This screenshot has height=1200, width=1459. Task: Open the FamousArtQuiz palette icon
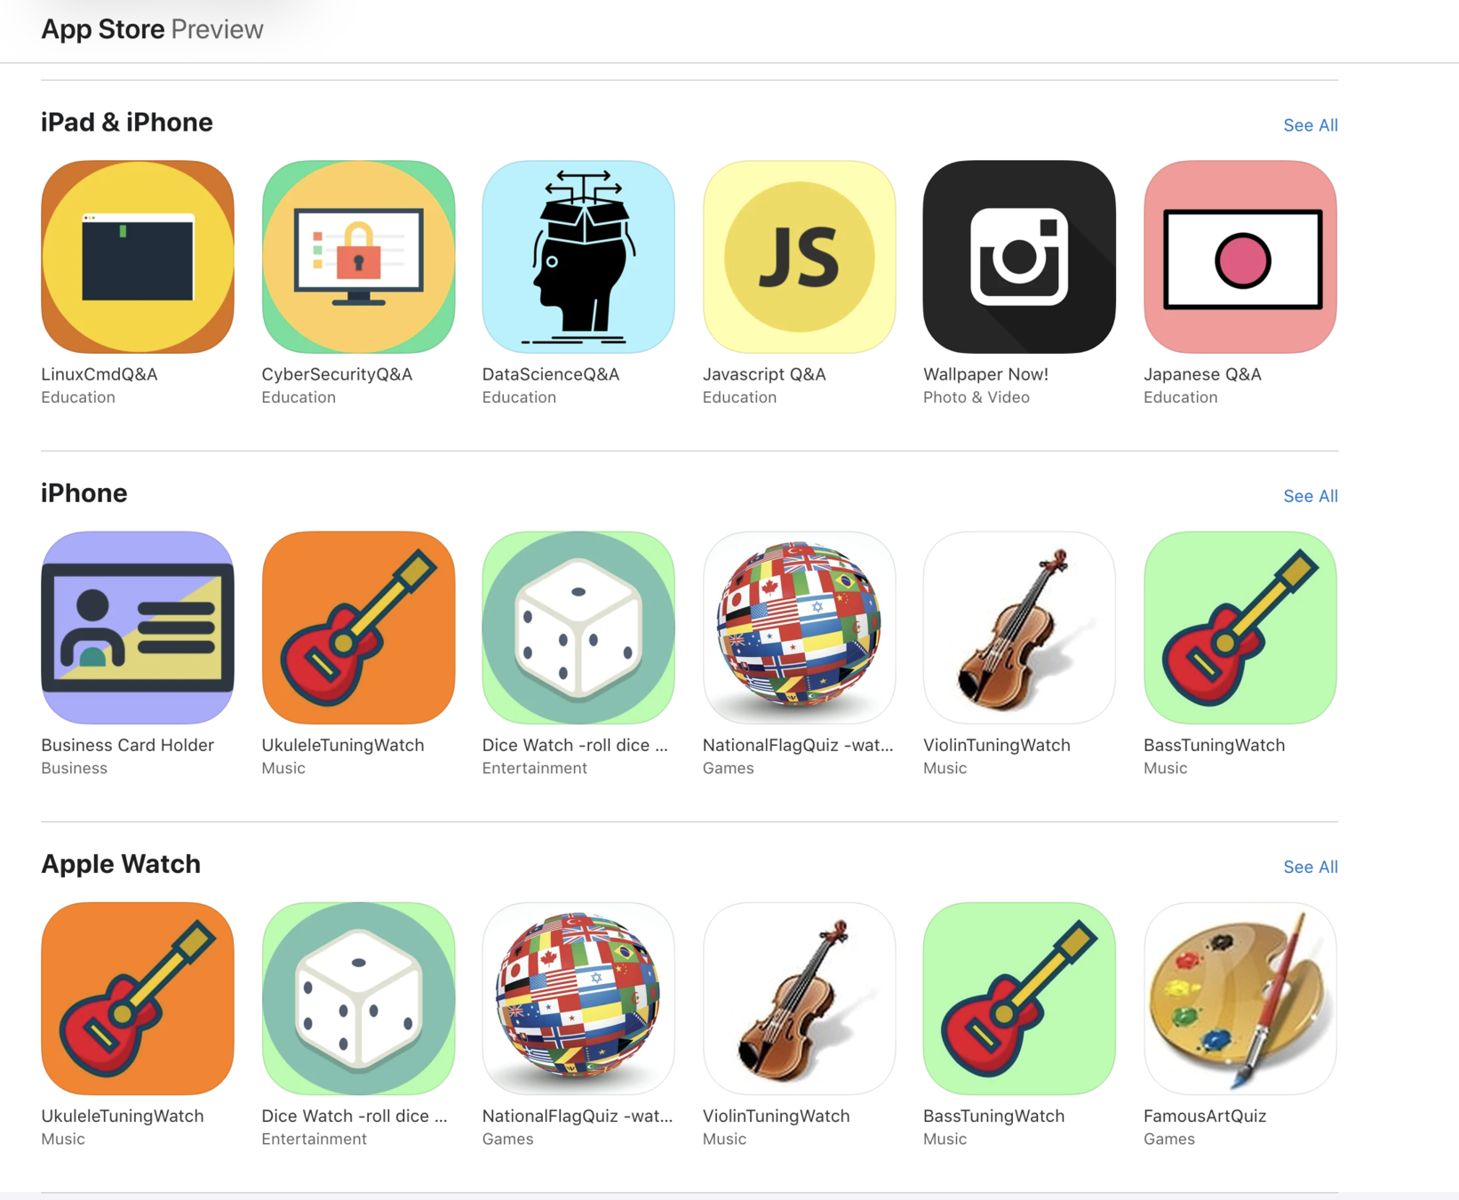tap(1240, 998)
